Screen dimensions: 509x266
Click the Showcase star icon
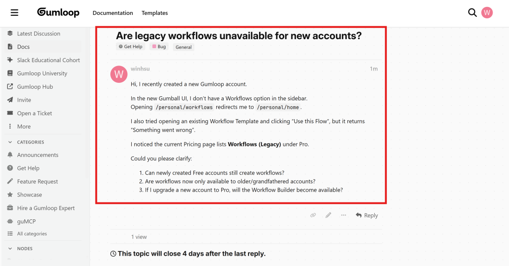(10, 195)
